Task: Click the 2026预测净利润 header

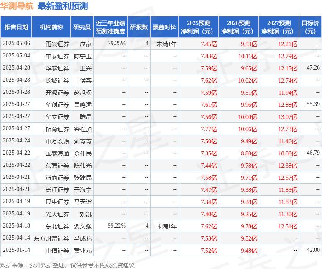Action: [x=239, y=27]
